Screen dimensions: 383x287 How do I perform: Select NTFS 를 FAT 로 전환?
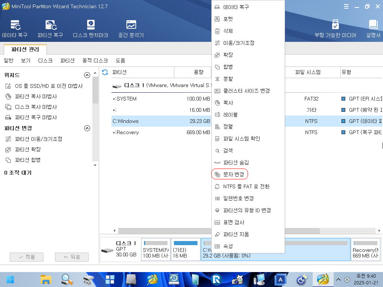pyautogui.click(x=248, y=186)
